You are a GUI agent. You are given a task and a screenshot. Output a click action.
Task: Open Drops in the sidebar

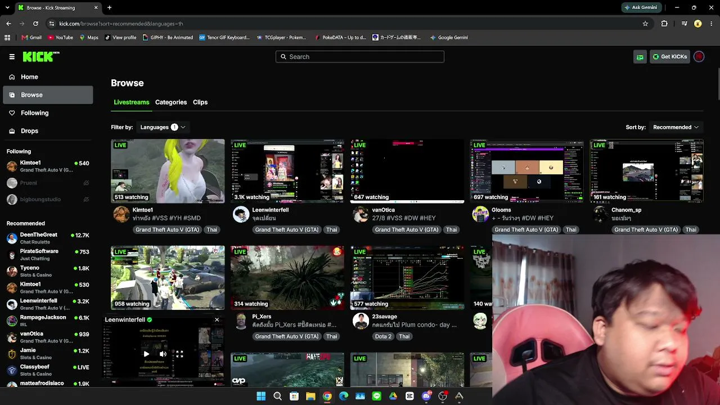48,131
